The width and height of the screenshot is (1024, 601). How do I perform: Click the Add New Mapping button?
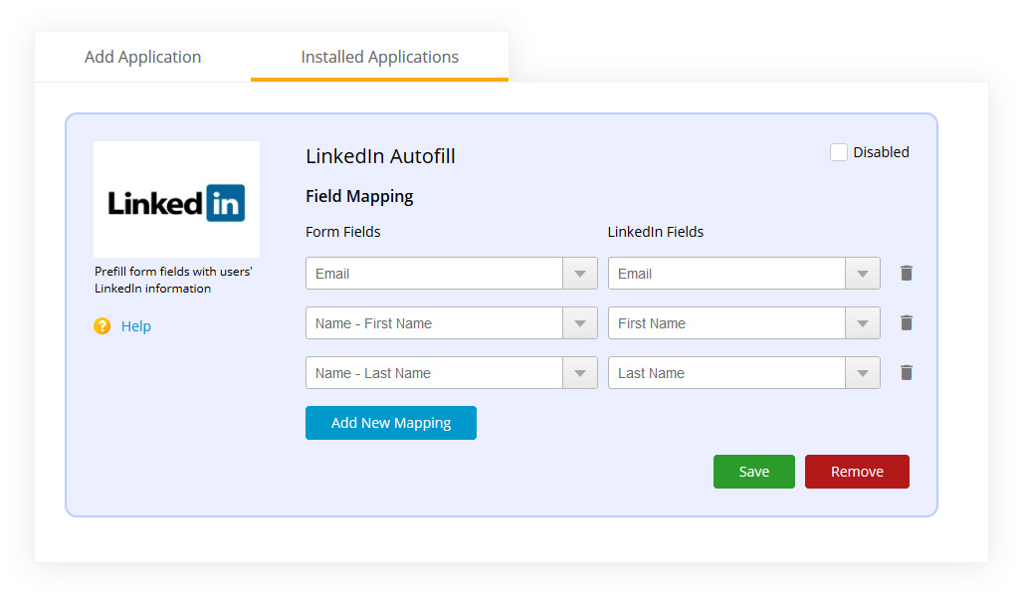coord(390,423)
